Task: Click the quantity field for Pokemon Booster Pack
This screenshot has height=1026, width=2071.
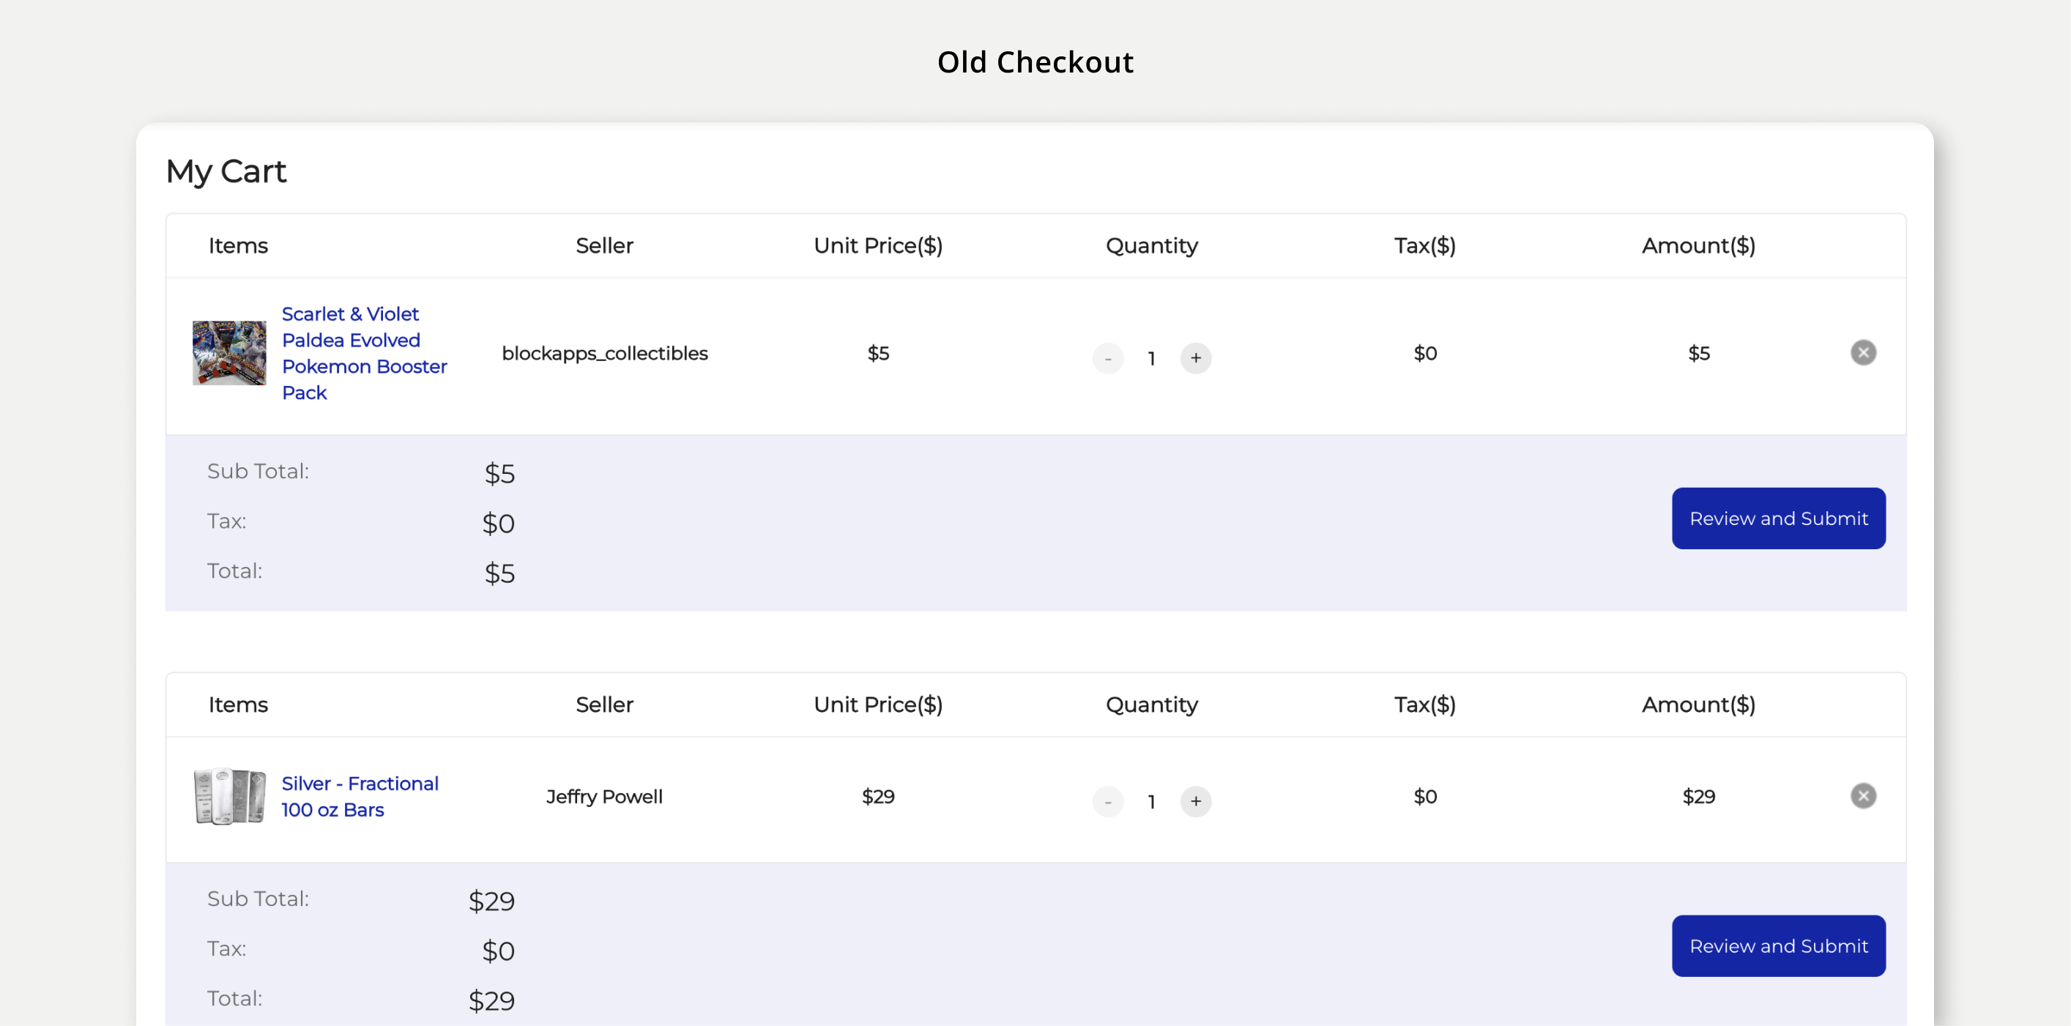Action: pos(1152,359)
